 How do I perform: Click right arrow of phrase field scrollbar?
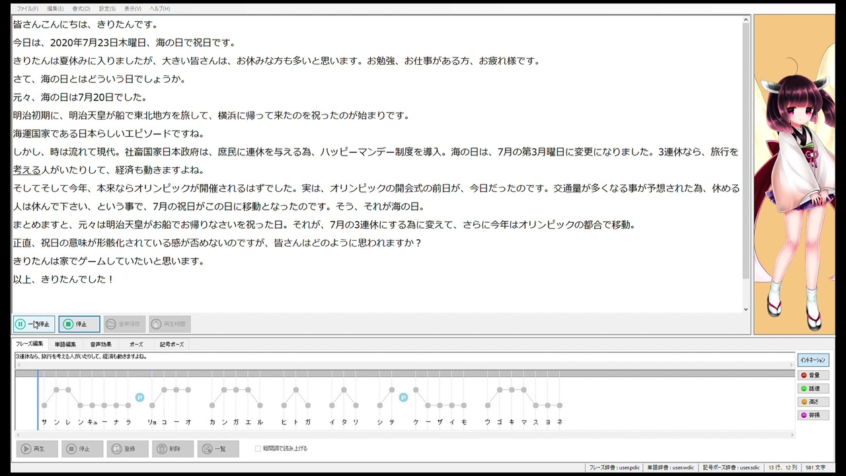click(x=791, y=365)
